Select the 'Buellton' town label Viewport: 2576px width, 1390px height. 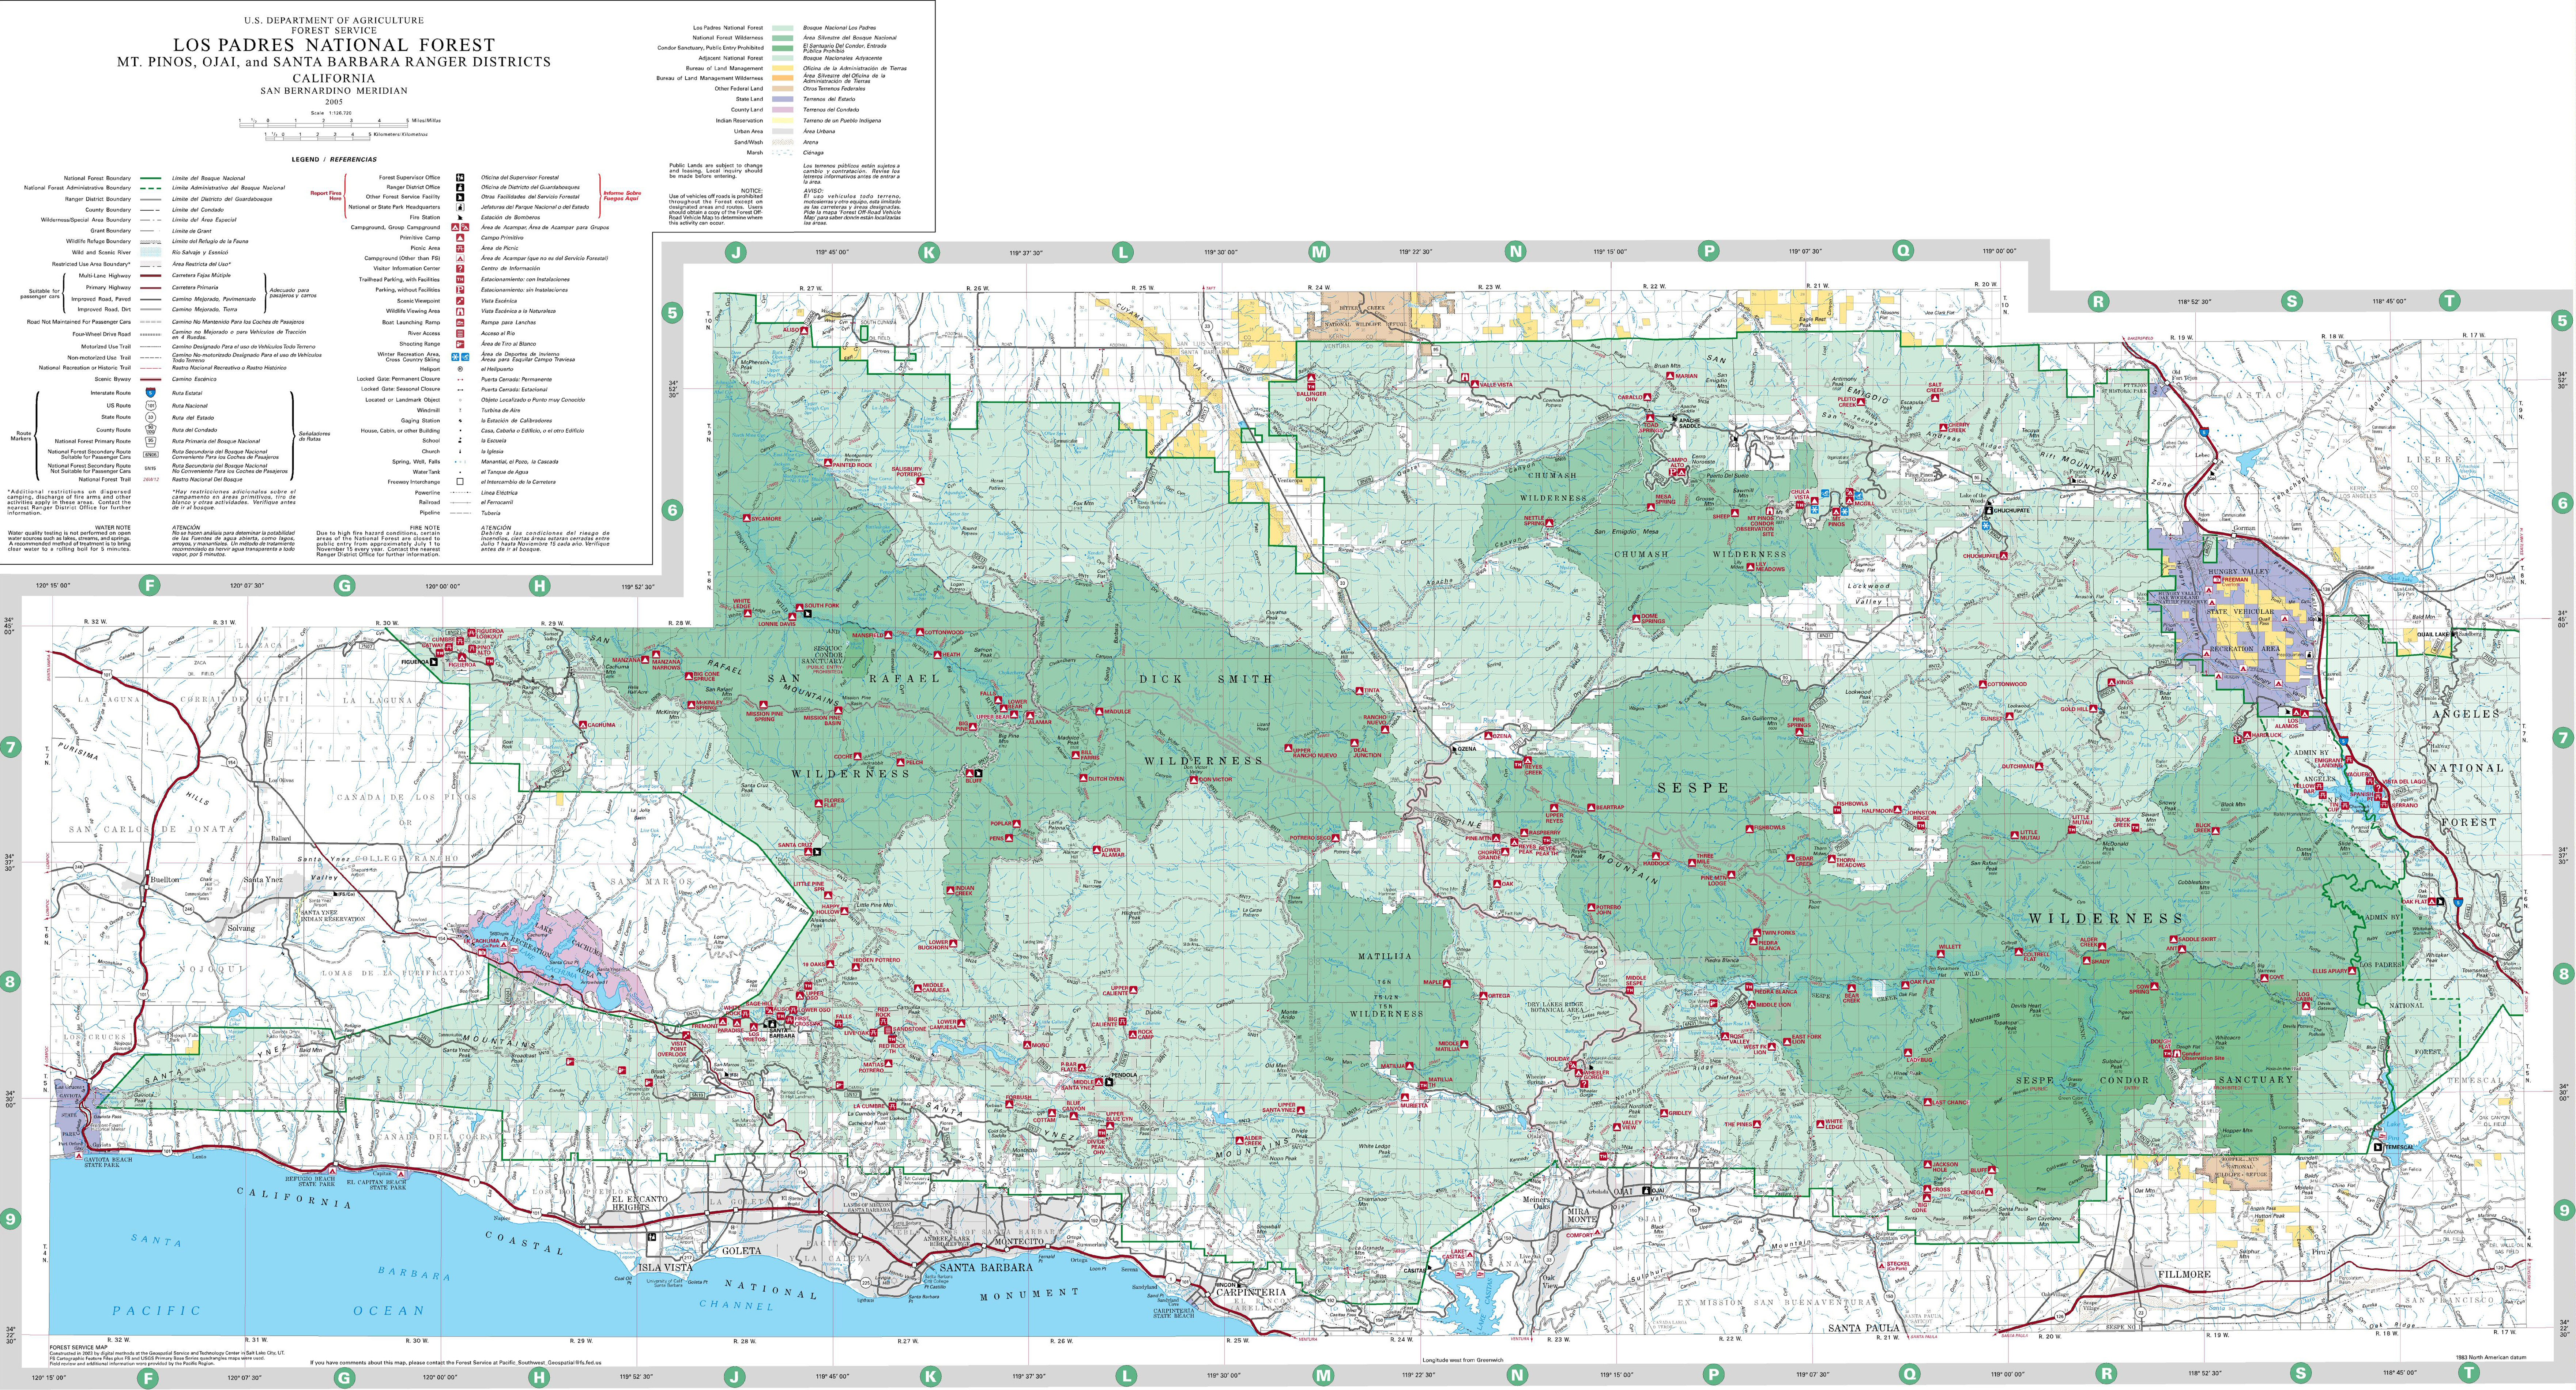pos(165,880)
